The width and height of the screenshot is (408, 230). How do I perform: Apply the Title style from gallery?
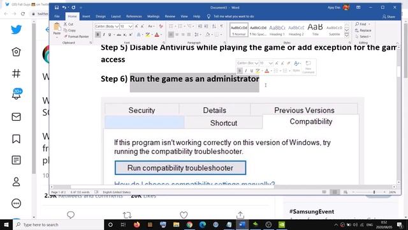coord(315,30)
